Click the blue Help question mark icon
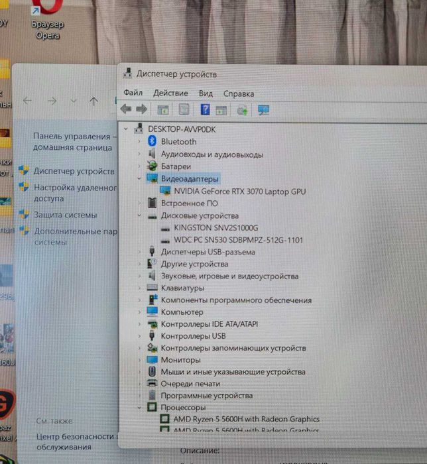 (x=205, y=109)
